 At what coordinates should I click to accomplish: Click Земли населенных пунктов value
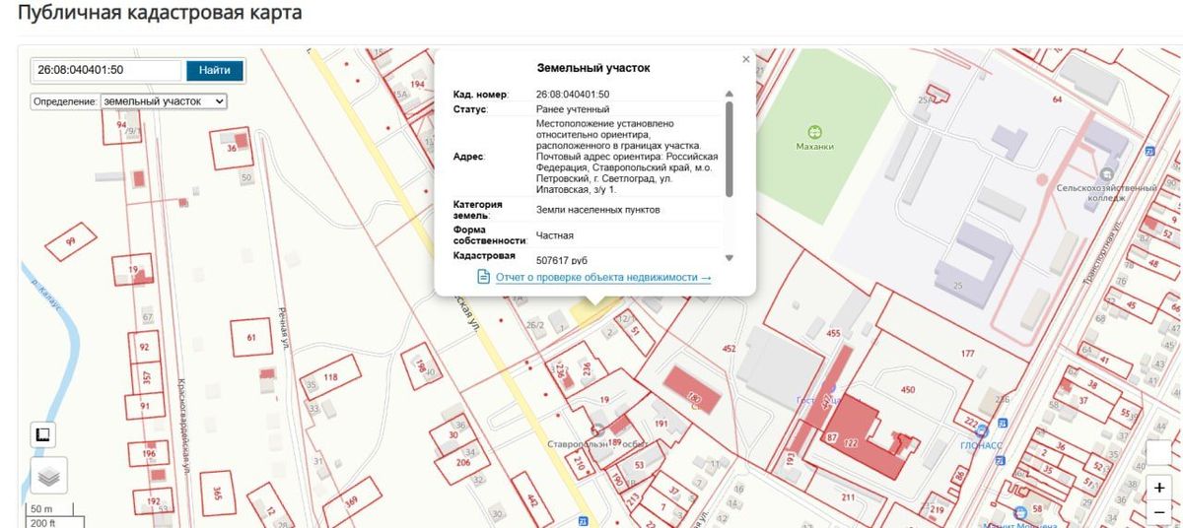click(x=598, y=209)
